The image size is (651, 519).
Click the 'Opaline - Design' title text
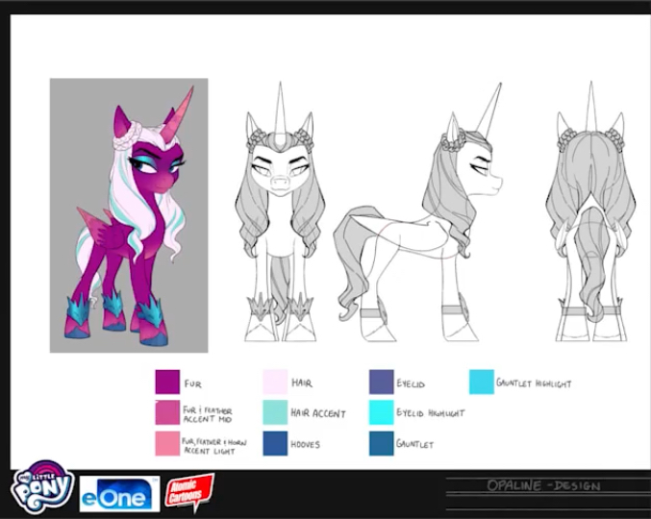pos(543,485)
